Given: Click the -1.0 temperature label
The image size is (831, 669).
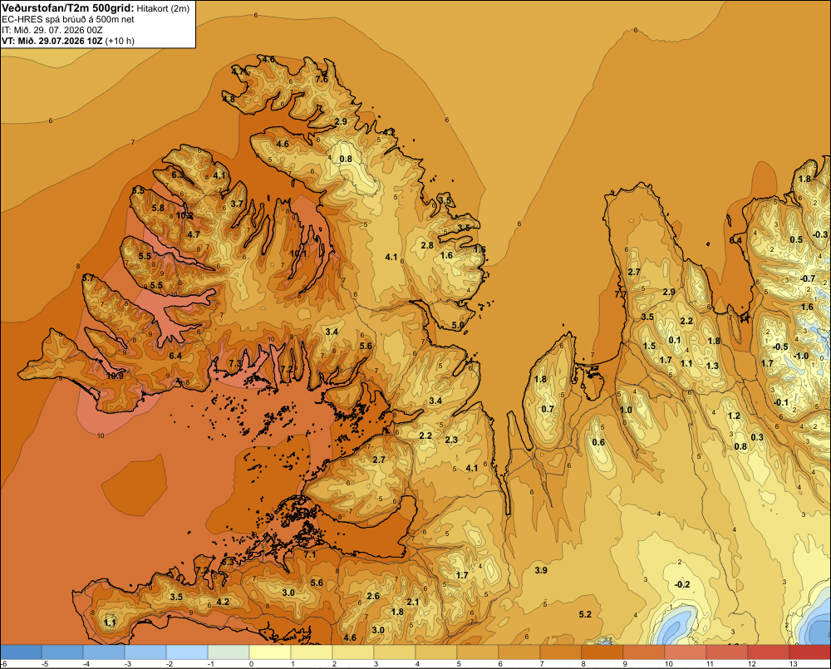Looking at the screenshot, I should (801, 356).
